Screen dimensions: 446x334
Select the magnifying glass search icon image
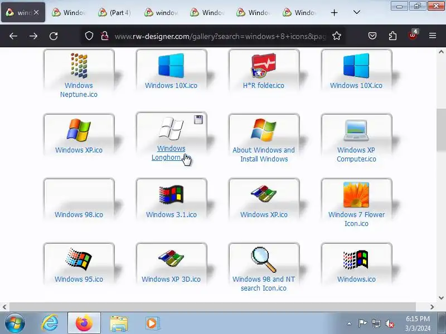click(x=264, y=259)
